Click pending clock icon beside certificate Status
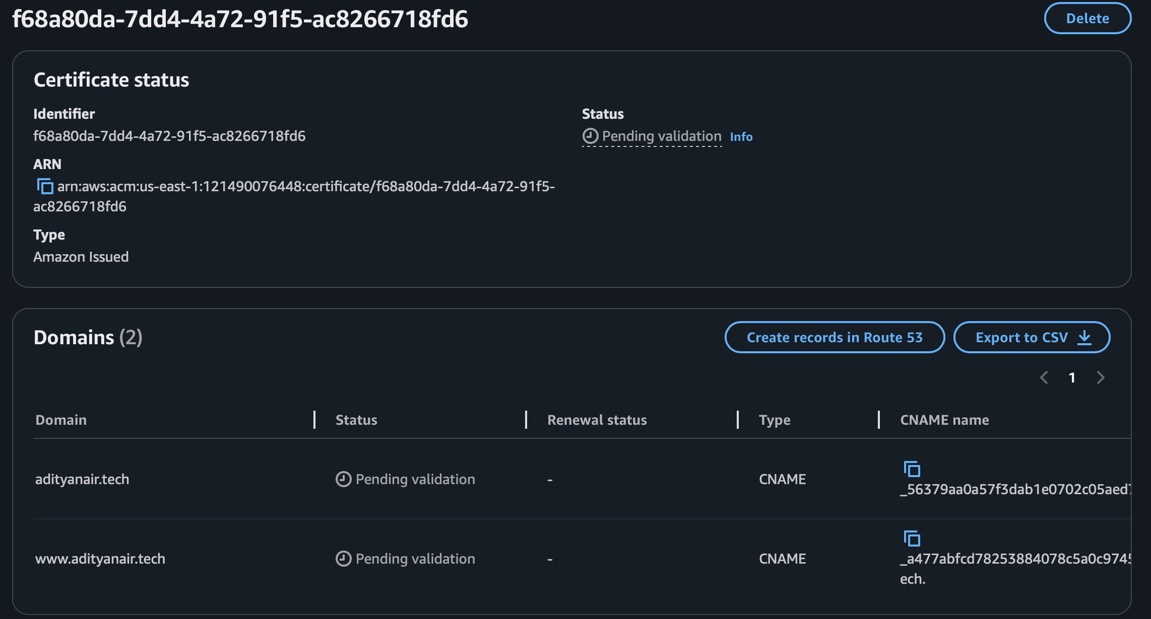This screenshot has width=1151, height=619. point(590,136)
